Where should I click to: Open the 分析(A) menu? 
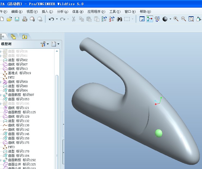tap(63, 12)
